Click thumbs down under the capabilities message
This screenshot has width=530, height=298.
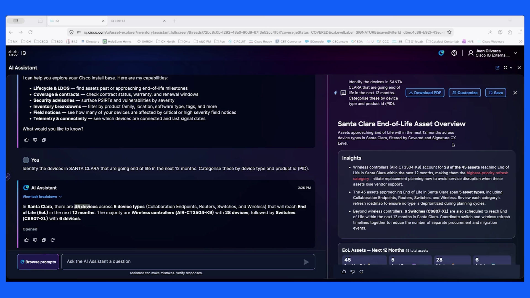point(35,140)
